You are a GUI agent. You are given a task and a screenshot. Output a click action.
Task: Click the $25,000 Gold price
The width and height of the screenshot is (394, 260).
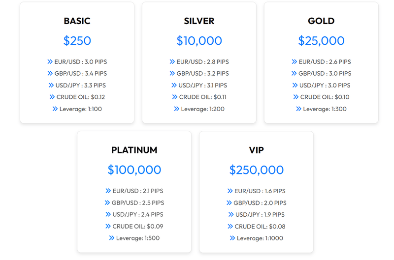(321, 41)
